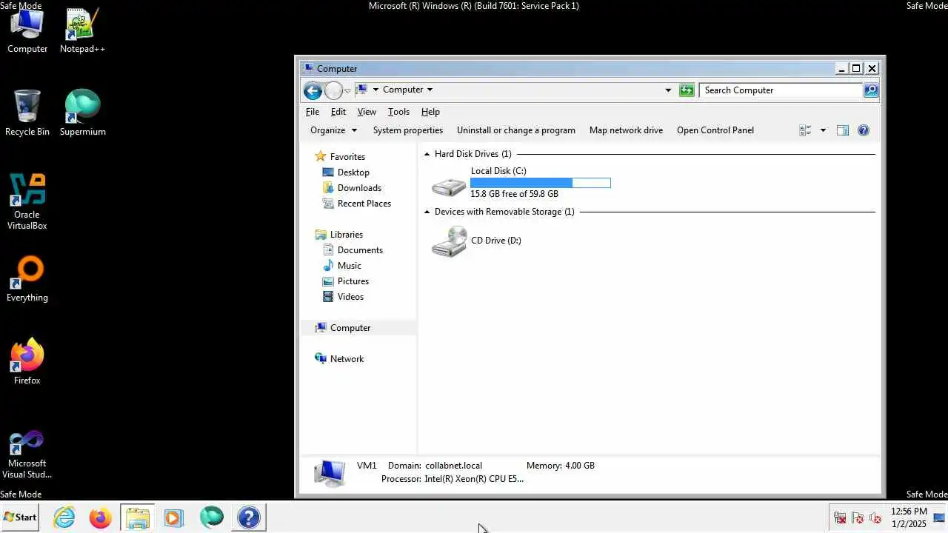The height and width of the screenshot is (533, 948).
Task: Open Windows Media Player from taskbar
Action: (173, 517)
